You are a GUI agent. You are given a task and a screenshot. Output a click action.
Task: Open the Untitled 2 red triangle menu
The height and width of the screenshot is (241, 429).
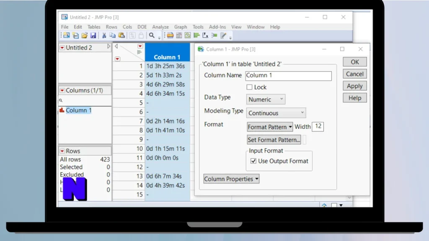pyautogui.click(x=62, y=48)
